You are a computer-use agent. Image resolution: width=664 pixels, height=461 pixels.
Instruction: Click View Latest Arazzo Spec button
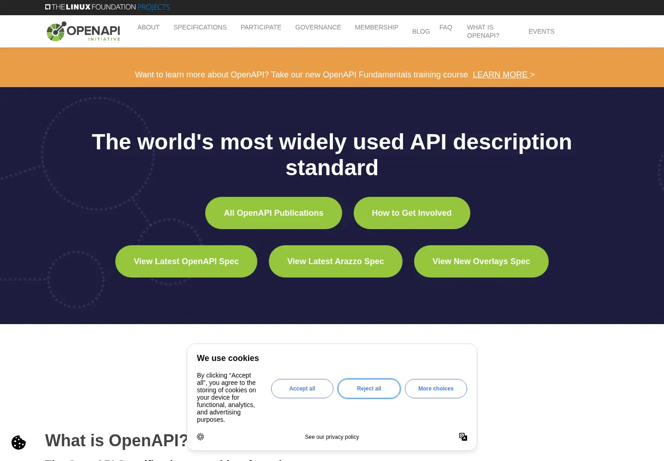tap(336, 261)
